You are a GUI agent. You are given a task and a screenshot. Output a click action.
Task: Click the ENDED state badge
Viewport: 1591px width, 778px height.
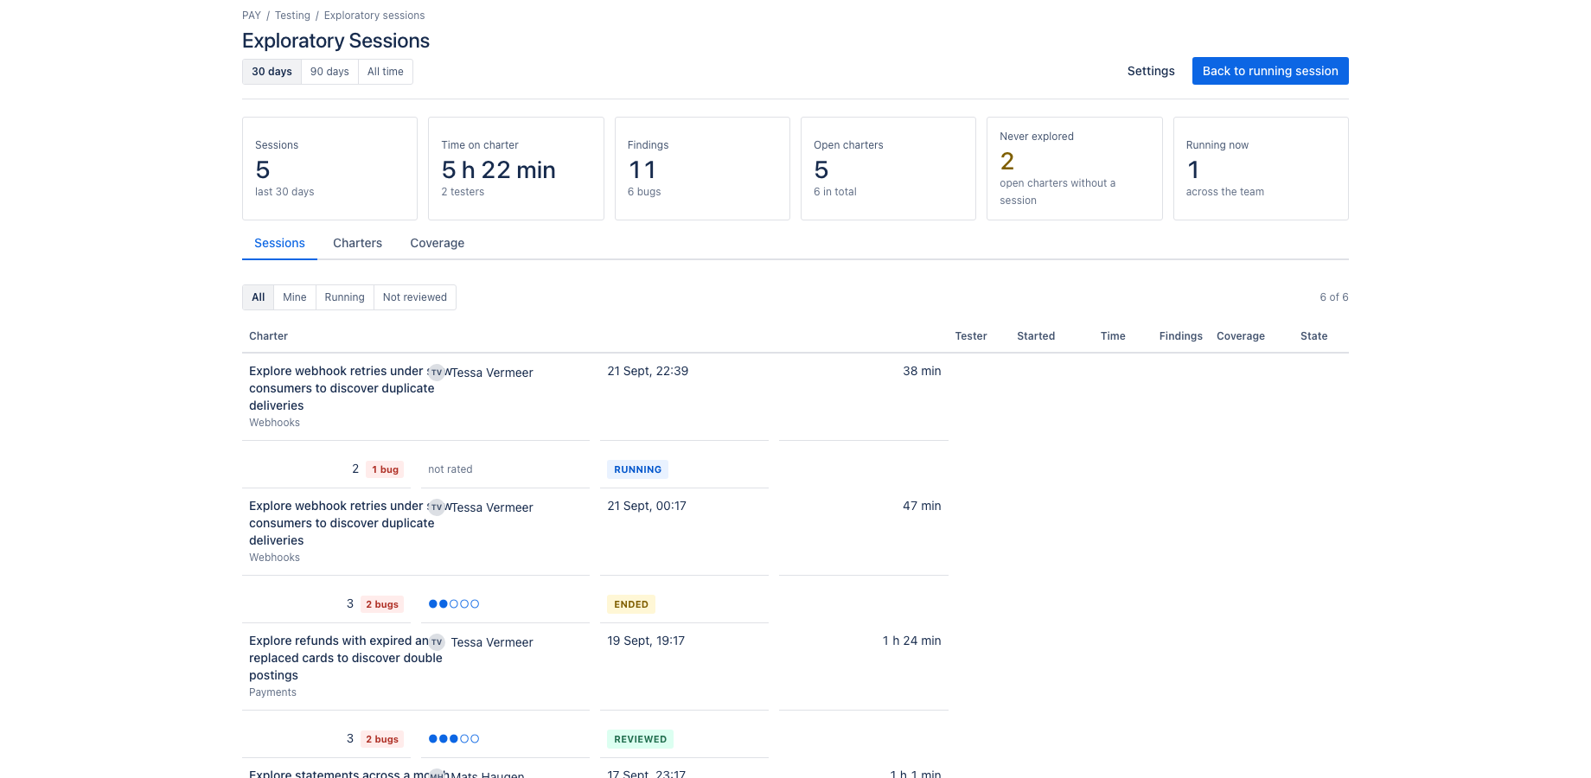point(631,604)
